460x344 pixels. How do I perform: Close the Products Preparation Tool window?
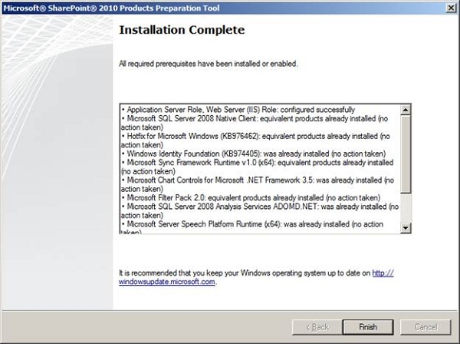pos(451,8)
